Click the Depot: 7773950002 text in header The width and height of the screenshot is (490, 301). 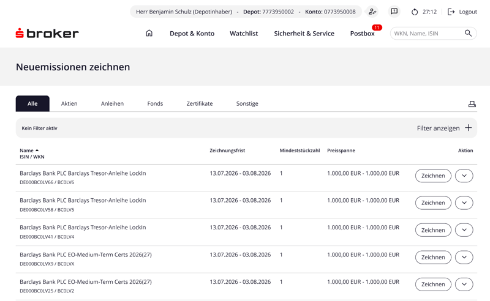(x=268, y=12)
